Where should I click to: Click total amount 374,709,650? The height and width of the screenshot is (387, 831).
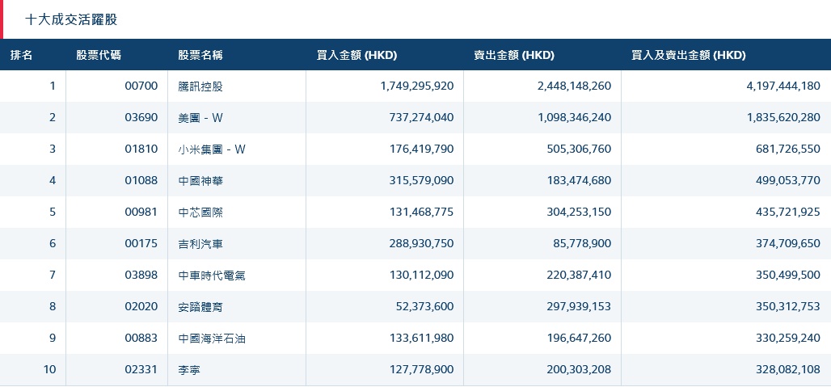click(x=788, y=244)
